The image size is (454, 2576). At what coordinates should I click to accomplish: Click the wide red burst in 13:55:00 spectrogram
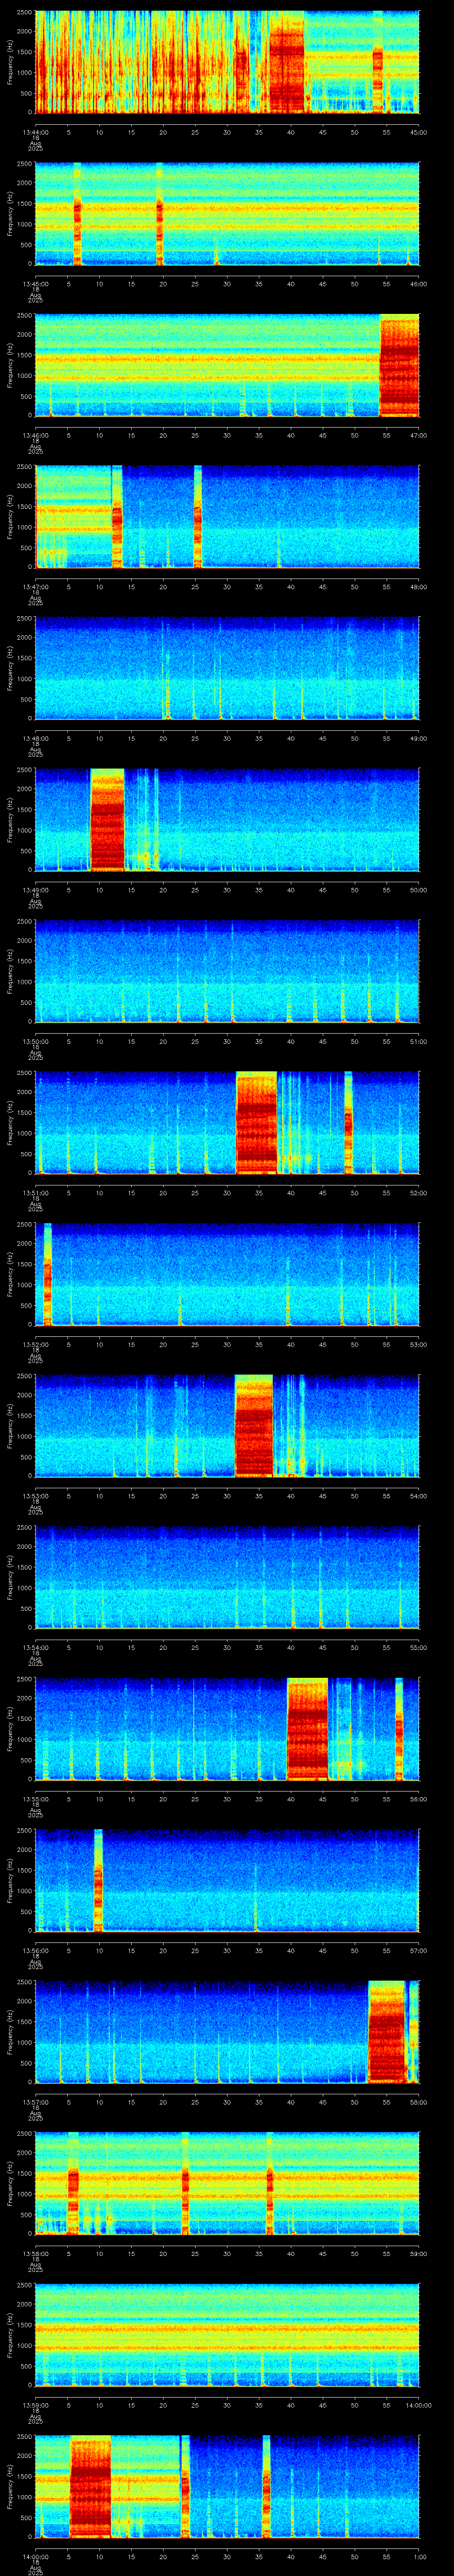click(x=307, y=1729)
